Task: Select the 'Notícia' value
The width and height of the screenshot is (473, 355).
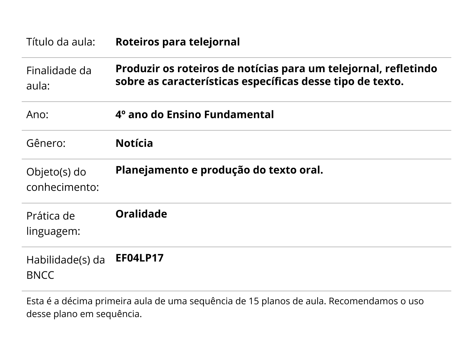Action: [134, 143]
